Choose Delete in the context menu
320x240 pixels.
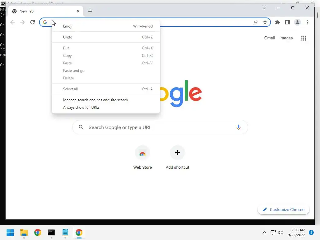click(x=106, y=78)
